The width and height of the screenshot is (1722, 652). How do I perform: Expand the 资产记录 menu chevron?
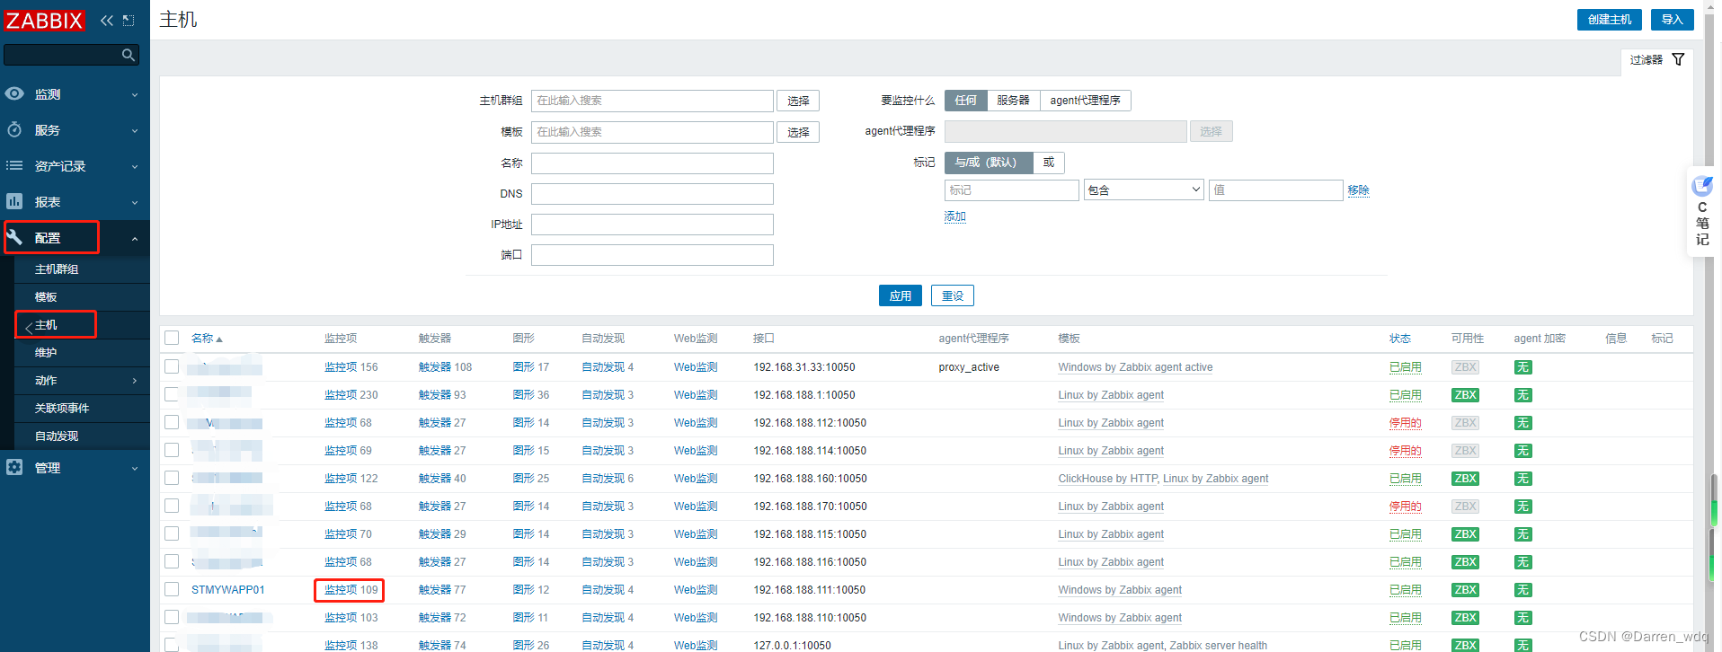[135, 166]
